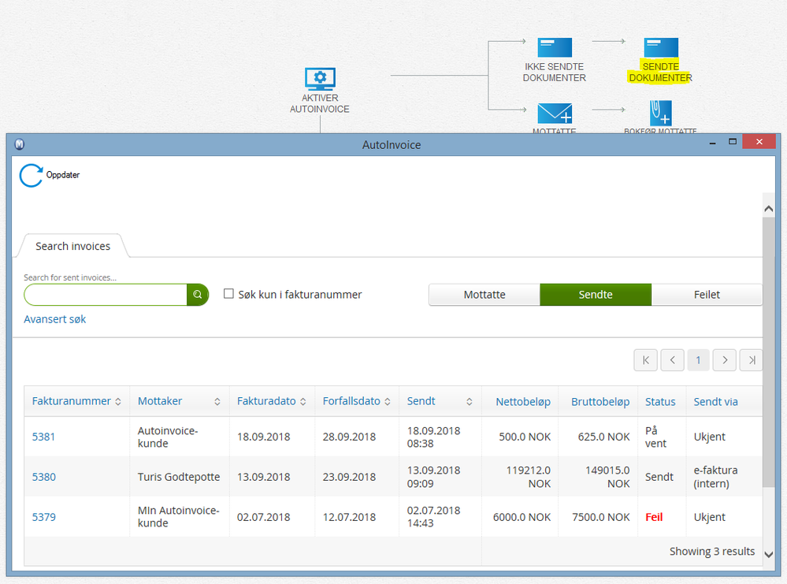Select 28.09.2018 due date cell
This screenshot has width=787, height=584.
coord(349,437)
